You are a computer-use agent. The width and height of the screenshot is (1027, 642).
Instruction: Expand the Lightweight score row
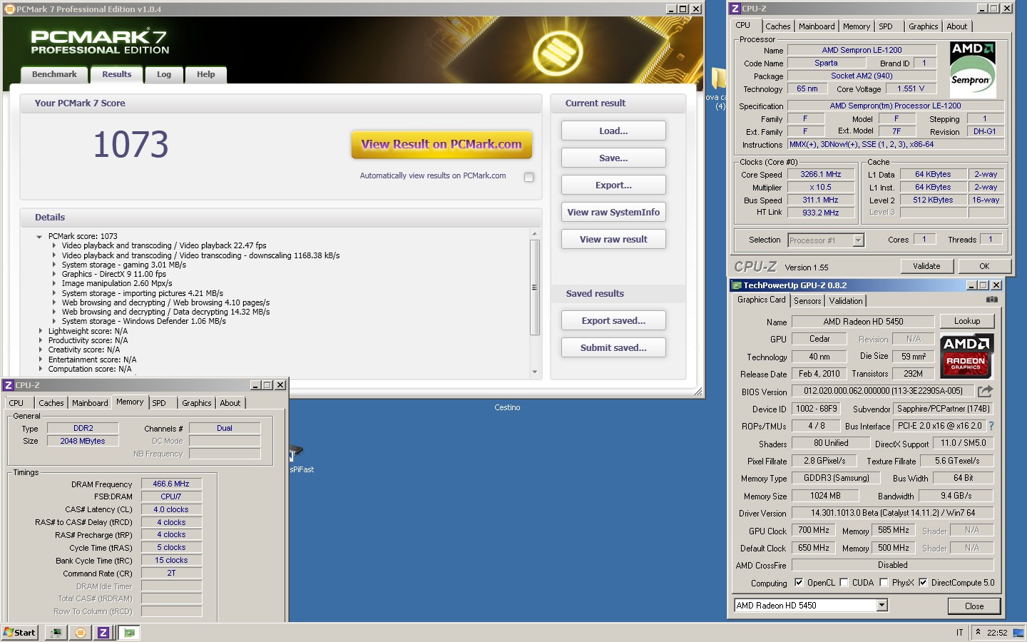(x=40, y=331)
